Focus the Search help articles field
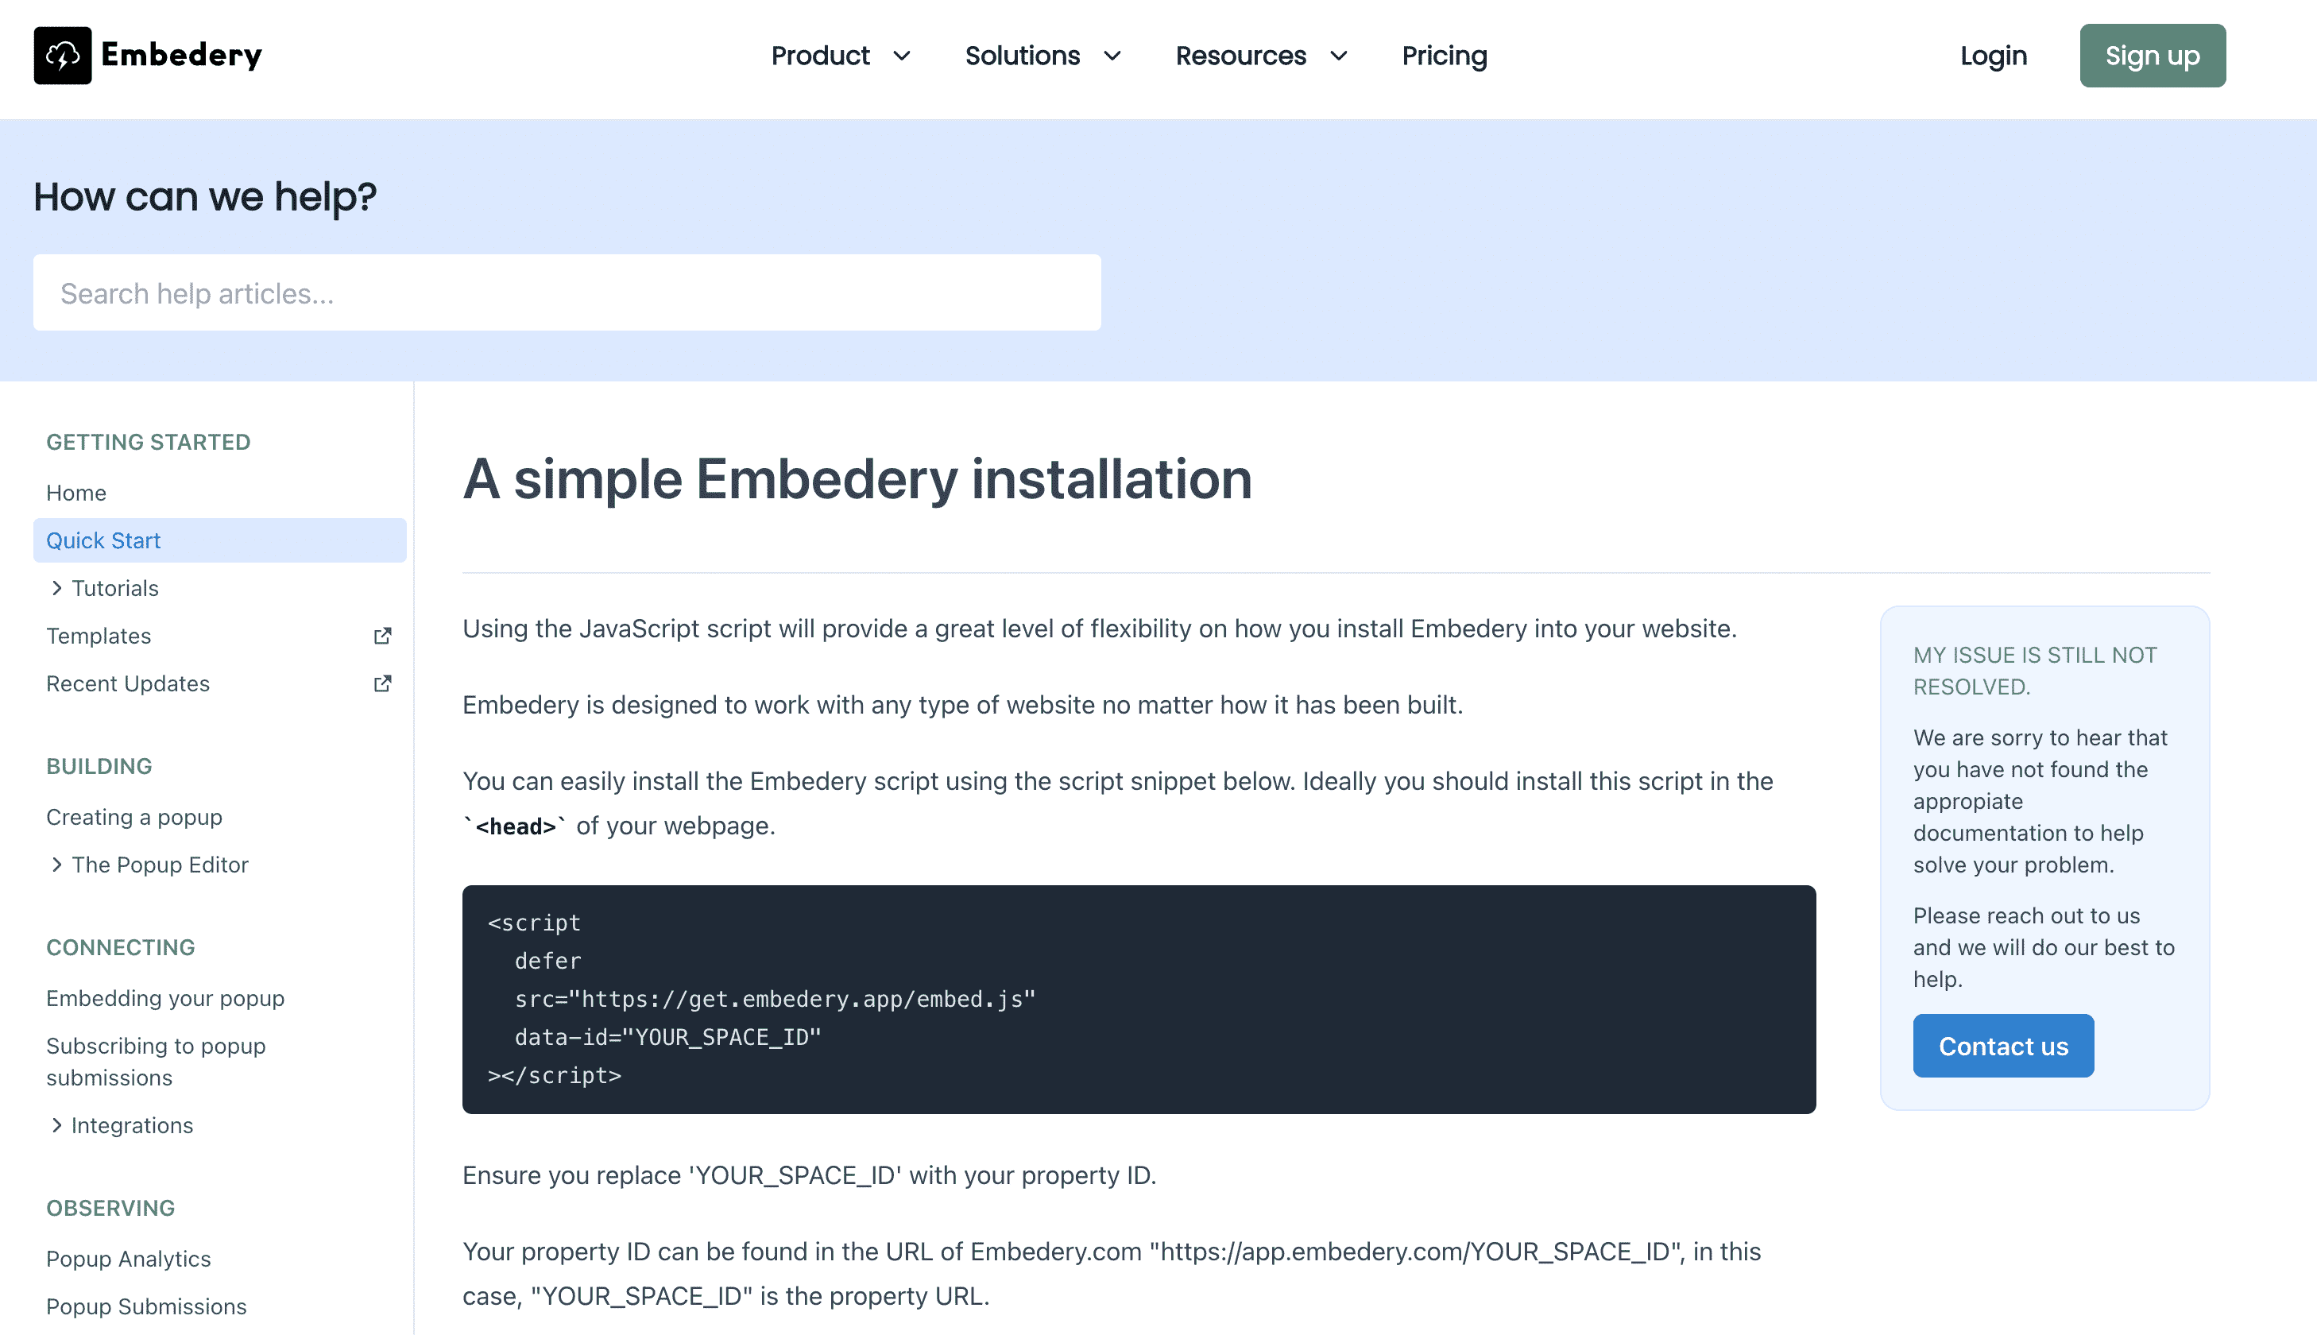 coord(567,293)
